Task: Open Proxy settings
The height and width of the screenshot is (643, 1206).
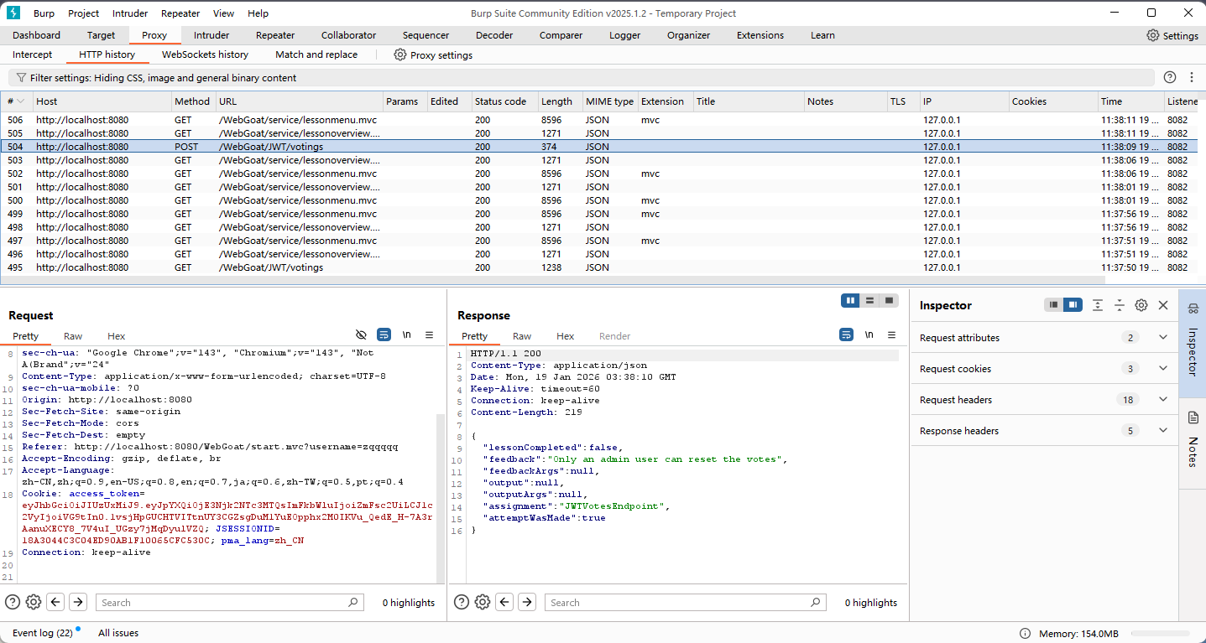Action: click(433, 54)
